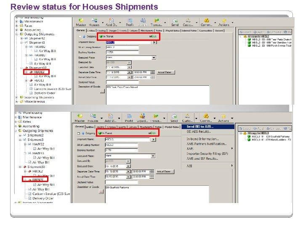The width and height of the screenshot is (303, 227).
Task: Click the Houses icon in the HBOL3 window
Action: [x=93, y=116]
